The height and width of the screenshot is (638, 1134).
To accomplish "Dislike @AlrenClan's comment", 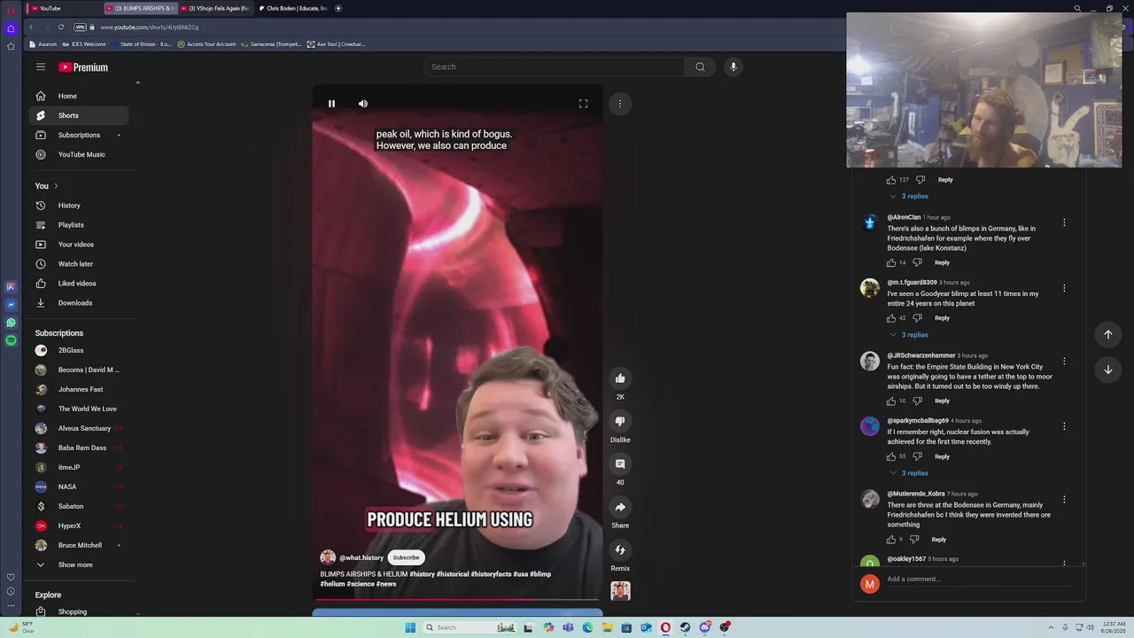I will click(x=919, y=262).
